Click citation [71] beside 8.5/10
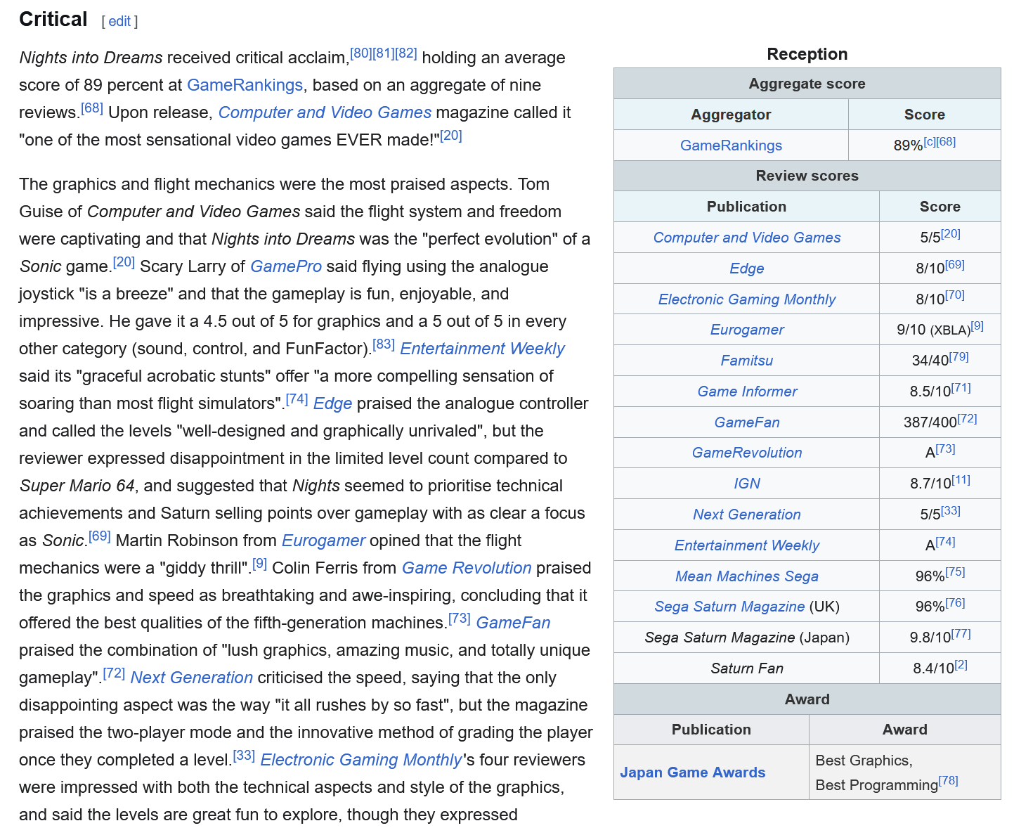This screenshot has height=828, width=1014. (961, 388)
